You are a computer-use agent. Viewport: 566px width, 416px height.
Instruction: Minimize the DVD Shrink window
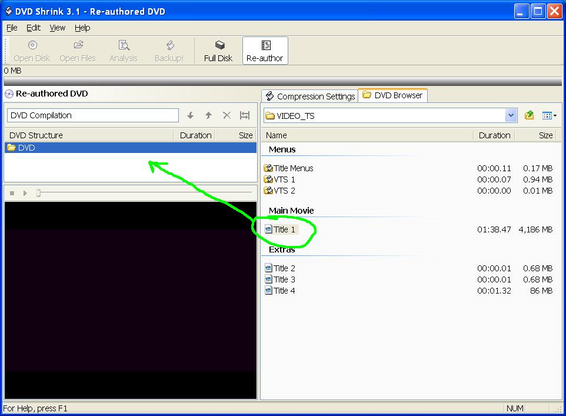tap(521, 11)
